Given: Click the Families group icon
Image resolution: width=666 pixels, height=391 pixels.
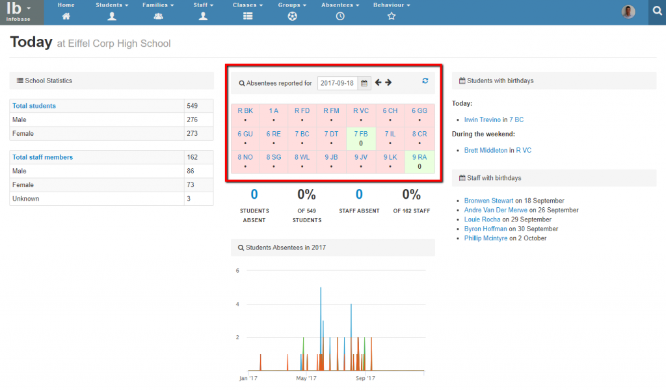Looking at the screenshot, I should click(158, 16).
